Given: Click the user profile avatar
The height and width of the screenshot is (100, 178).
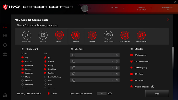Looking at the screenshot, I should tap(85, 8).
